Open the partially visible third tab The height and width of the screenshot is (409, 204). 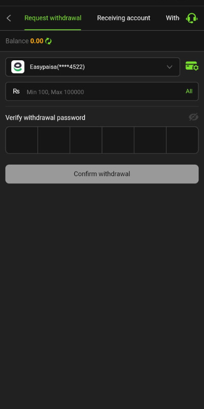coord(172,18)
